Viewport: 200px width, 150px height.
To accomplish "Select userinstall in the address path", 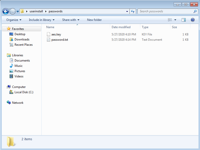I will [x=36, y=11].
